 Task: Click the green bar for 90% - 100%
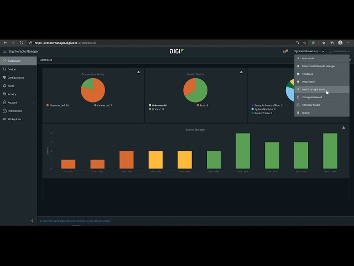click(330, 151)
